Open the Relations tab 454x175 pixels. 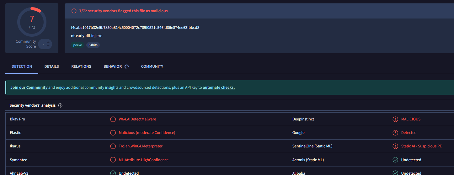[81, 66]
